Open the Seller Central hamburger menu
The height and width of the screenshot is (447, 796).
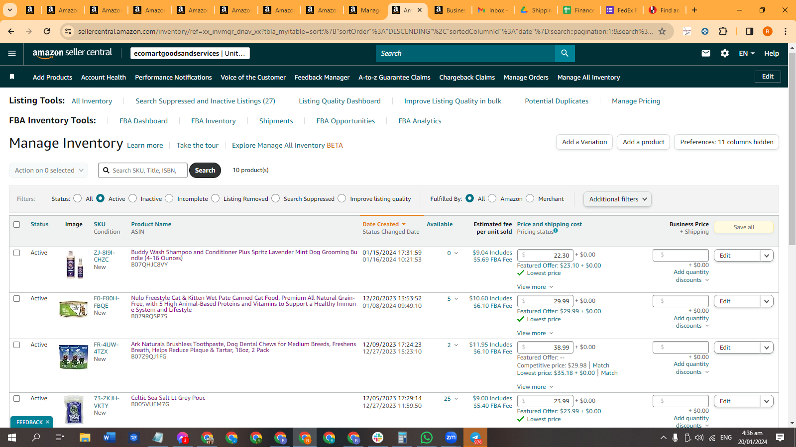click(12, 53)
